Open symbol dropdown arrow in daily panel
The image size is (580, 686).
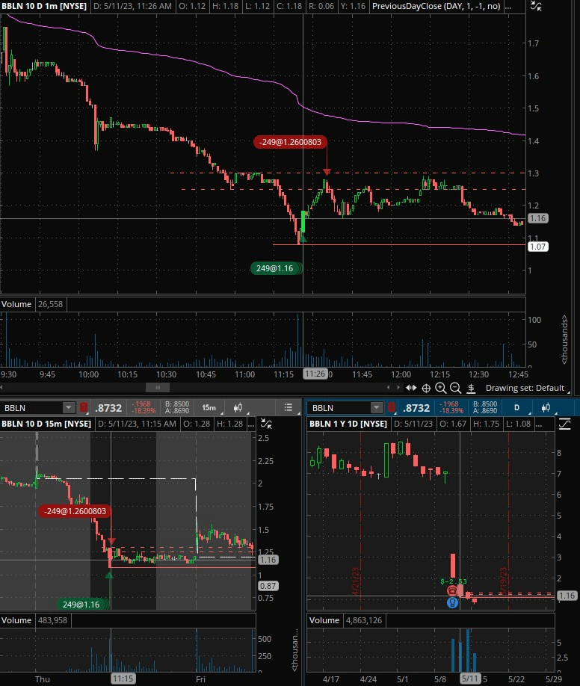(377, 408)
